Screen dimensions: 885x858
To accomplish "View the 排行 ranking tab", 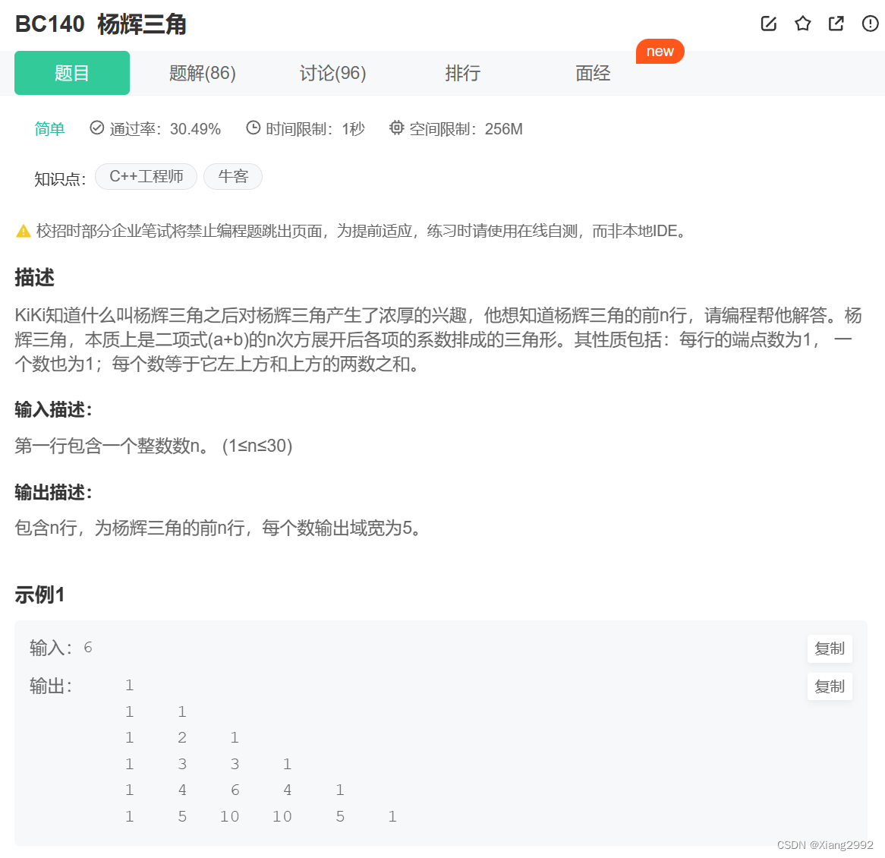I will (x=462, y=73).
